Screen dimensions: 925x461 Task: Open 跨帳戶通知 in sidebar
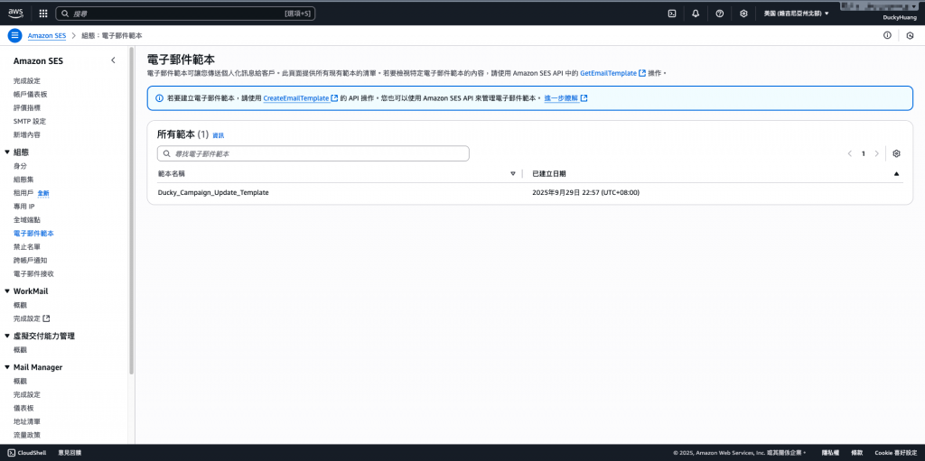pyautogui.click(x=30, y=260)
